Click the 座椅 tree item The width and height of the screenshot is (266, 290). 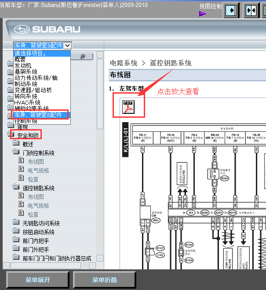22,127
